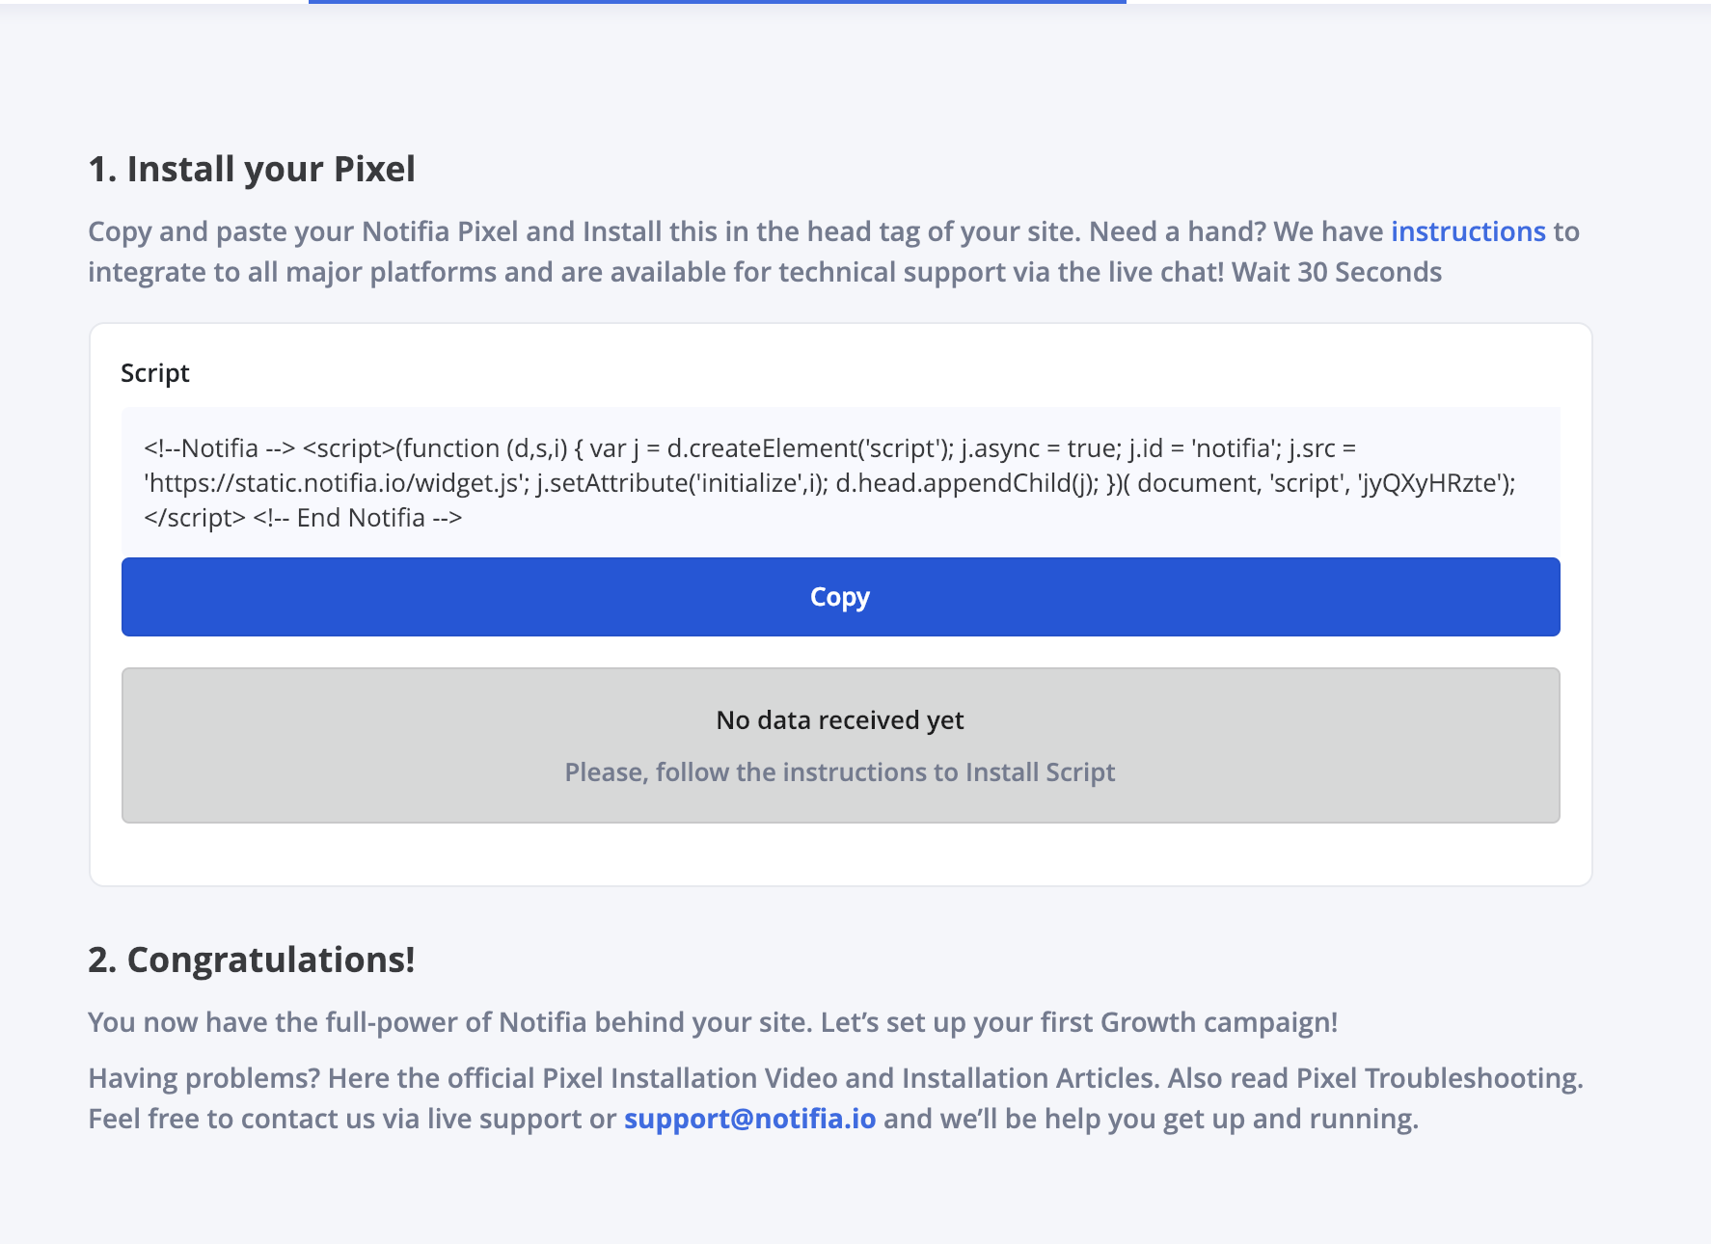Screen dimensions: 1711x1244
Task: Click the 'first Growth campaign' sentence
Action: pos(1189,1022)
